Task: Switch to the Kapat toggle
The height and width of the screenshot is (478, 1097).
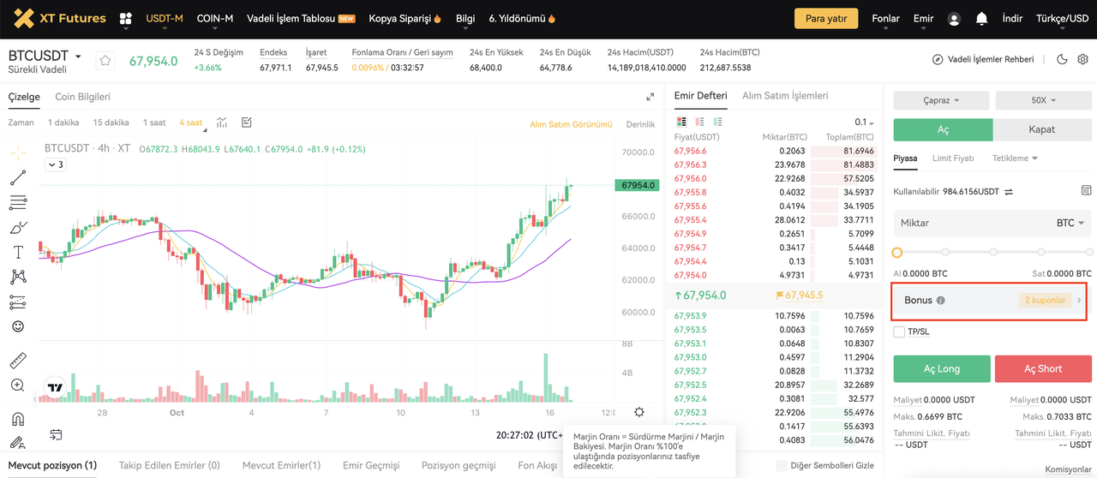Action: (1041, 129)
